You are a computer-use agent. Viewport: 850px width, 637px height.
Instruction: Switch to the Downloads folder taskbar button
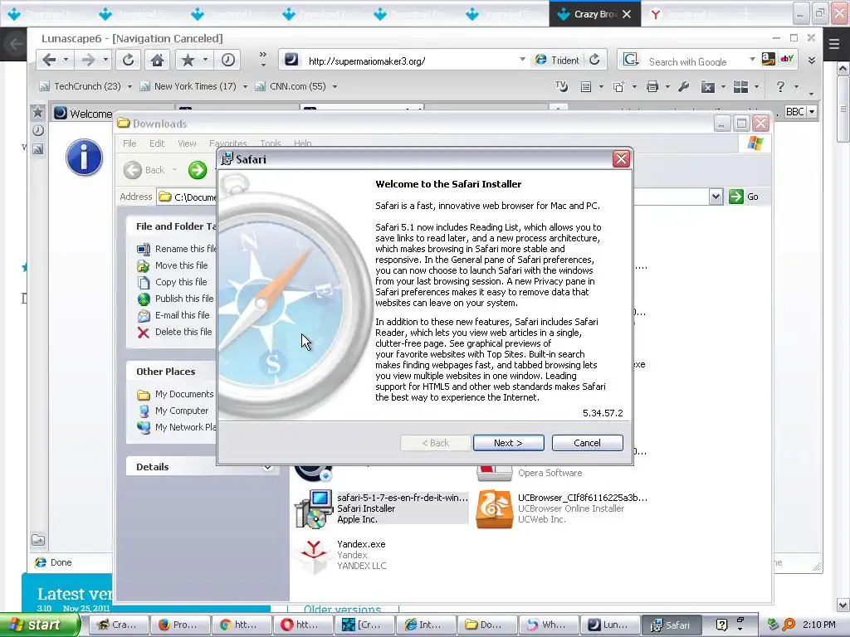[x=485, y=625]
